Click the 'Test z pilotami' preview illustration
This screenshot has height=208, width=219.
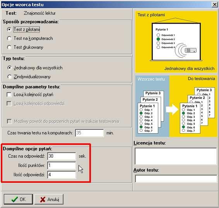(x=176, y=42)
